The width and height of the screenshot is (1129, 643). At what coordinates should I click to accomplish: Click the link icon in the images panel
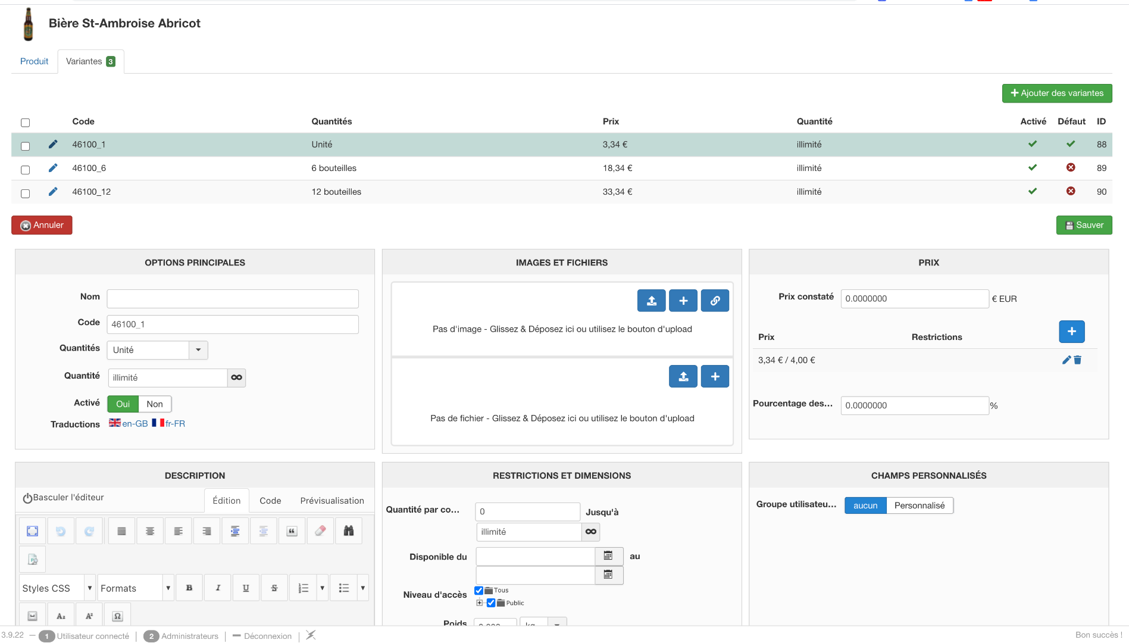715,301
